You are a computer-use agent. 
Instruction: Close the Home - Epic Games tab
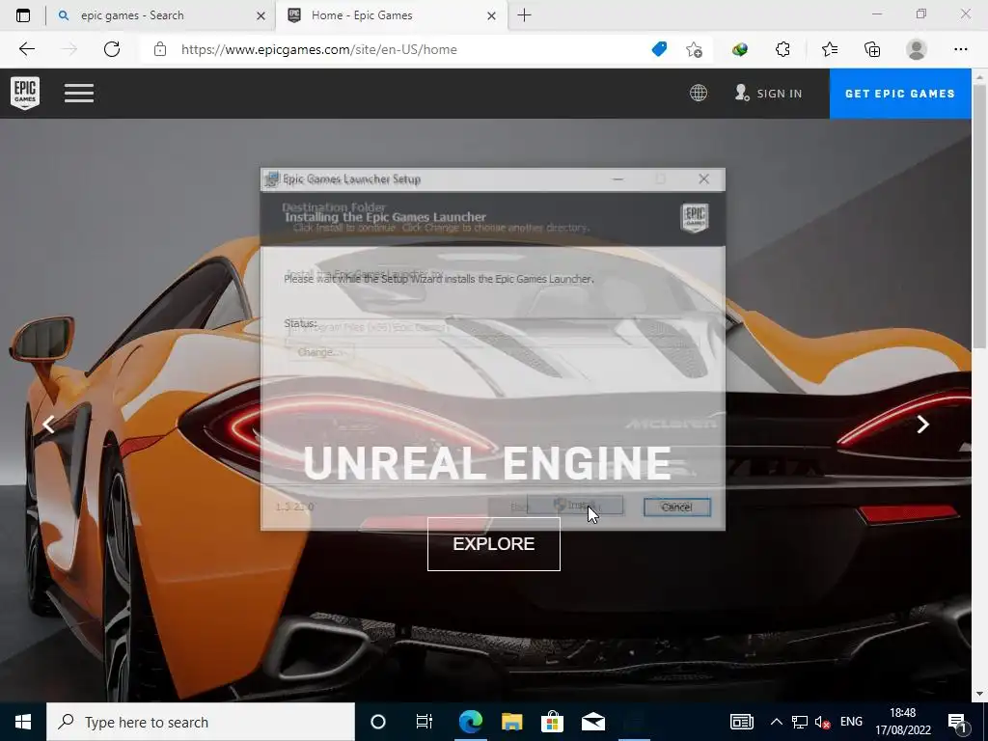tap(491, 15)
